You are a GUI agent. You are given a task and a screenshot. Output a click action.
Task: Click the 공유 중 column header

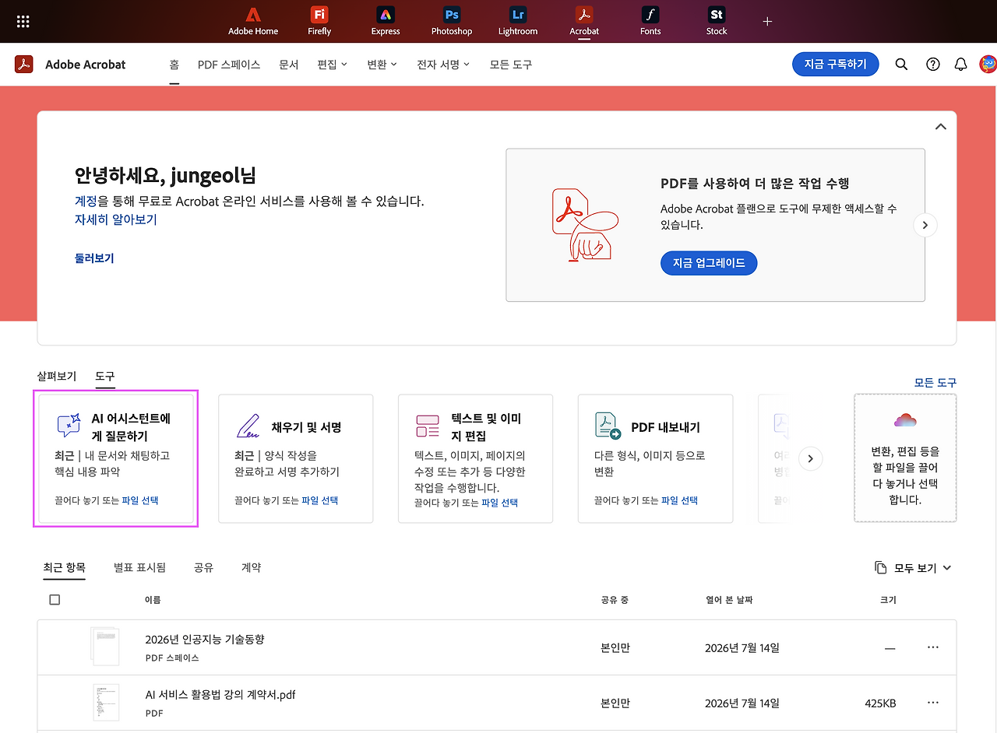(615, 600)
